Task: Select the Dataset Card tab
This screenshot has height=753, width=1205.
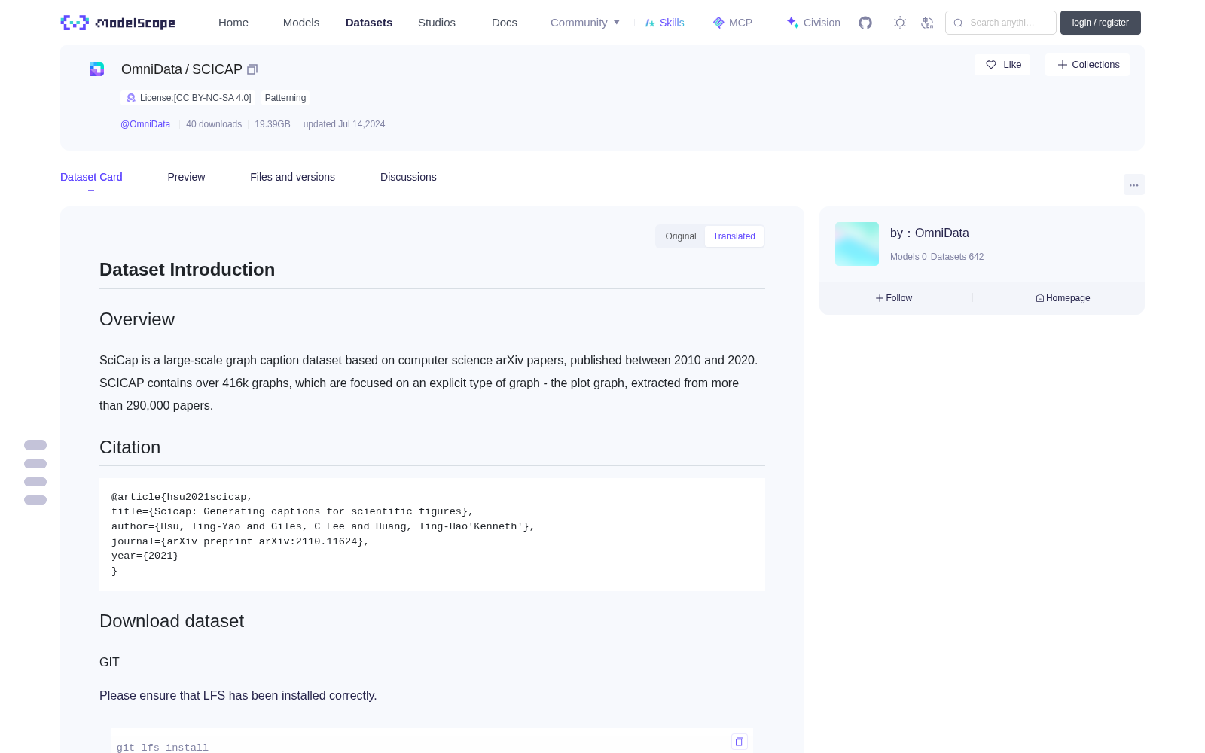Action: (91, 177)
